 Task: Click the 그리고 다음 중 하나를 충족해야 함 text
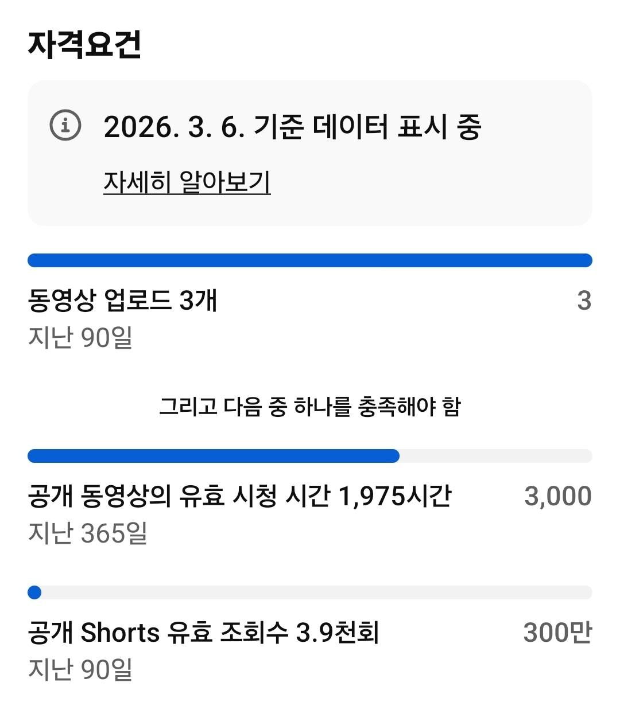(310, 407)
